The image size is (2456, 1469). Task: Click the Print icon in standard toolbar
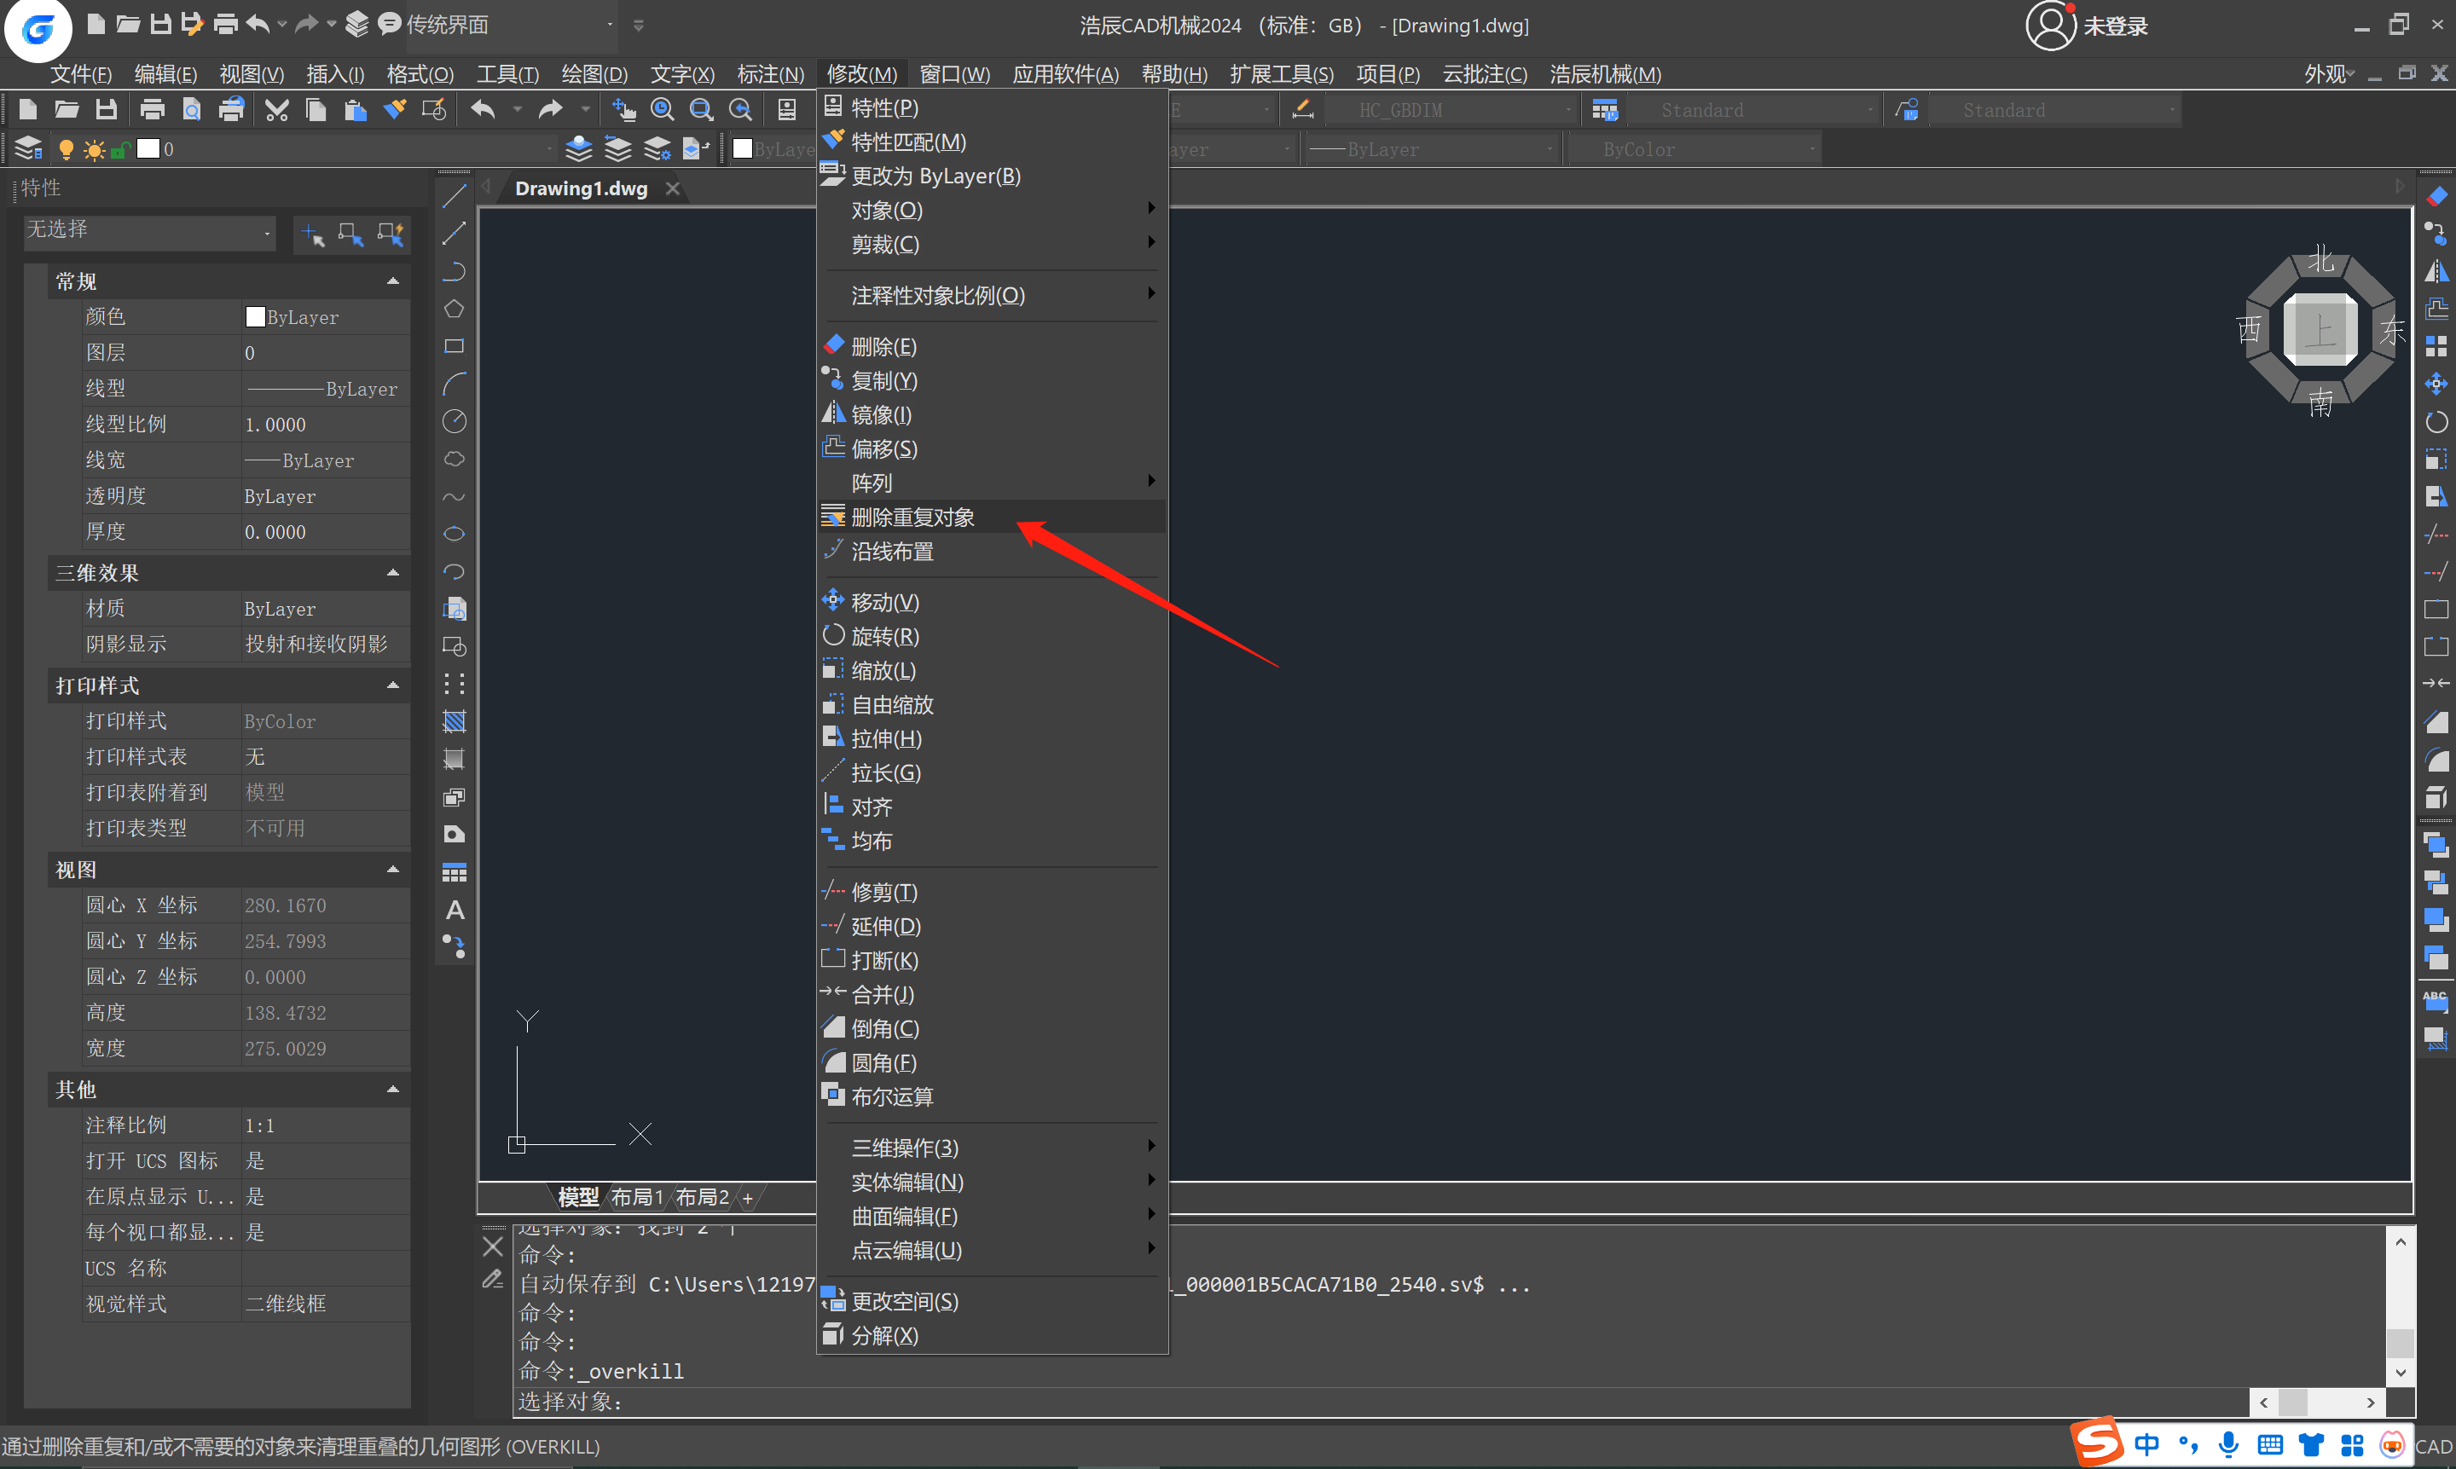[153, 110]
